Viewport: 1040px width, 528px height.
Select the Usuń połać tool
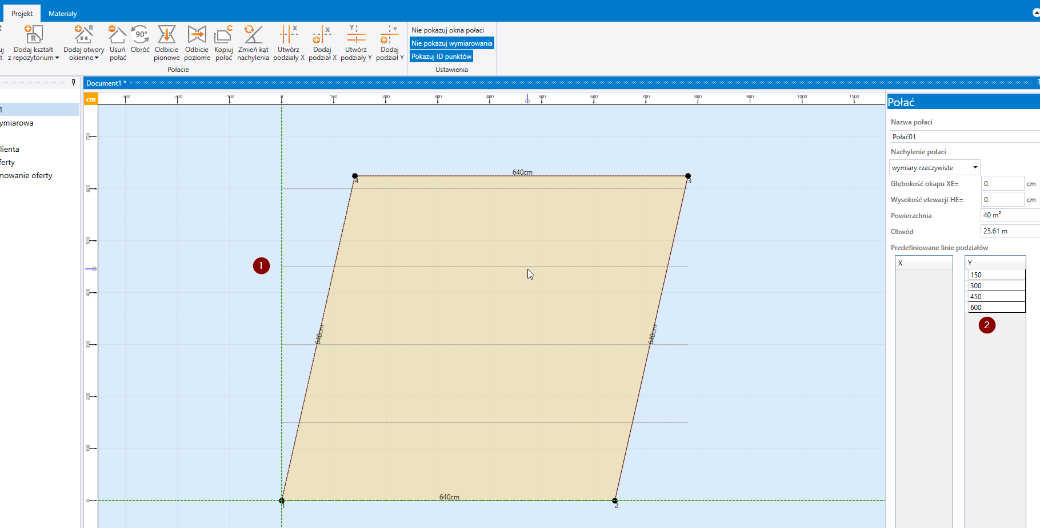pos(118,35)
